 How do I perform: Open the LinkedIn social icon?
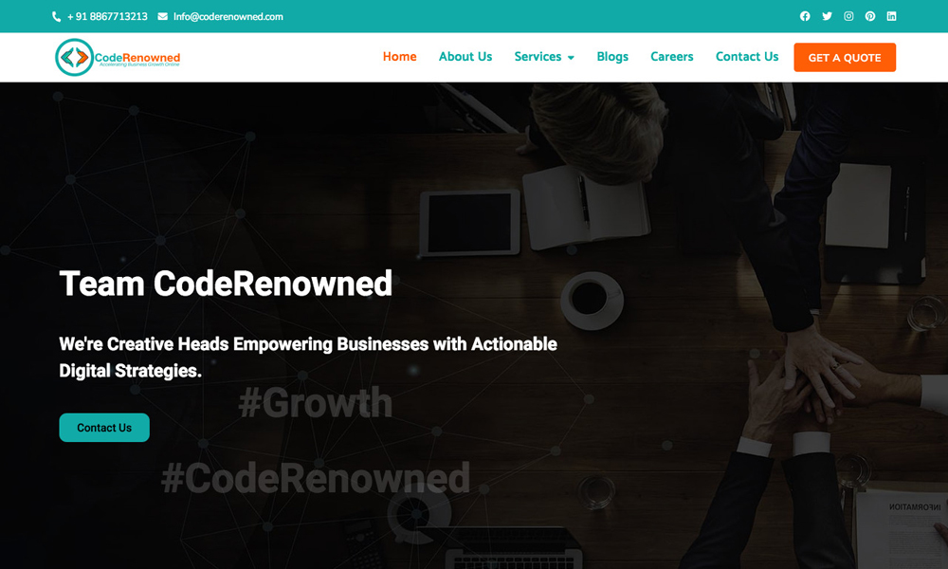[892, 16]
